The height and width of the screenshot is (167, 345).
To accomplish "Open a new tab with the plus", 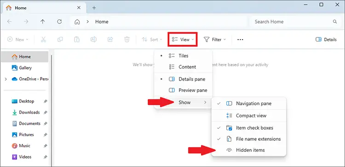I will coord(94,8).
